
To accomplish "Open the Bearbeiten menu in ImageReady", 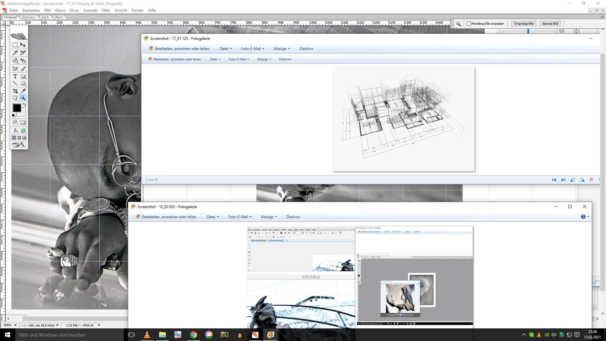I will [x=31, y=10].
